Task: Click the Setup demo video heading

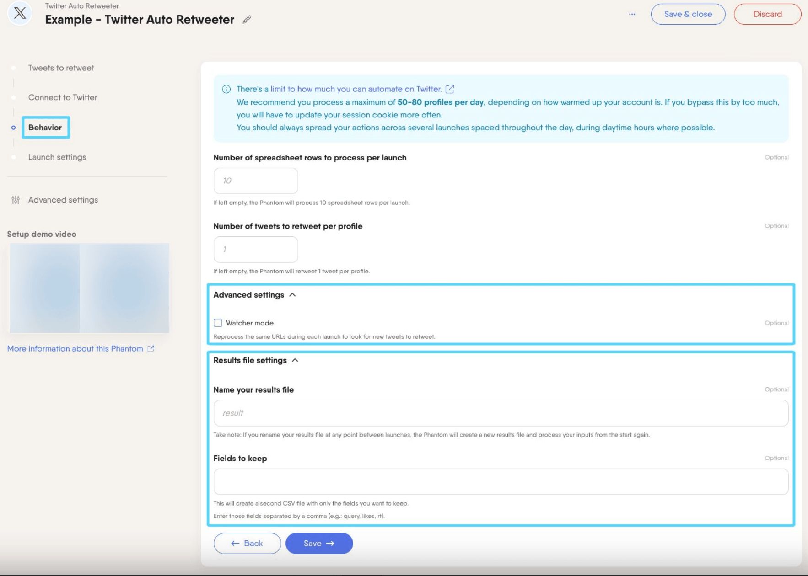Action: 42,234
